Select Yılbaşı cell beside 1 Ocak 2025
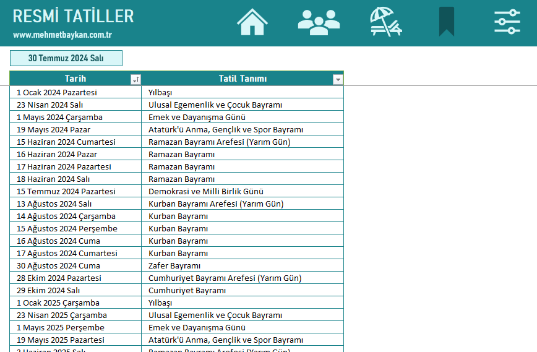This screenshot has width=537, height=352. [x=243, y=302]
